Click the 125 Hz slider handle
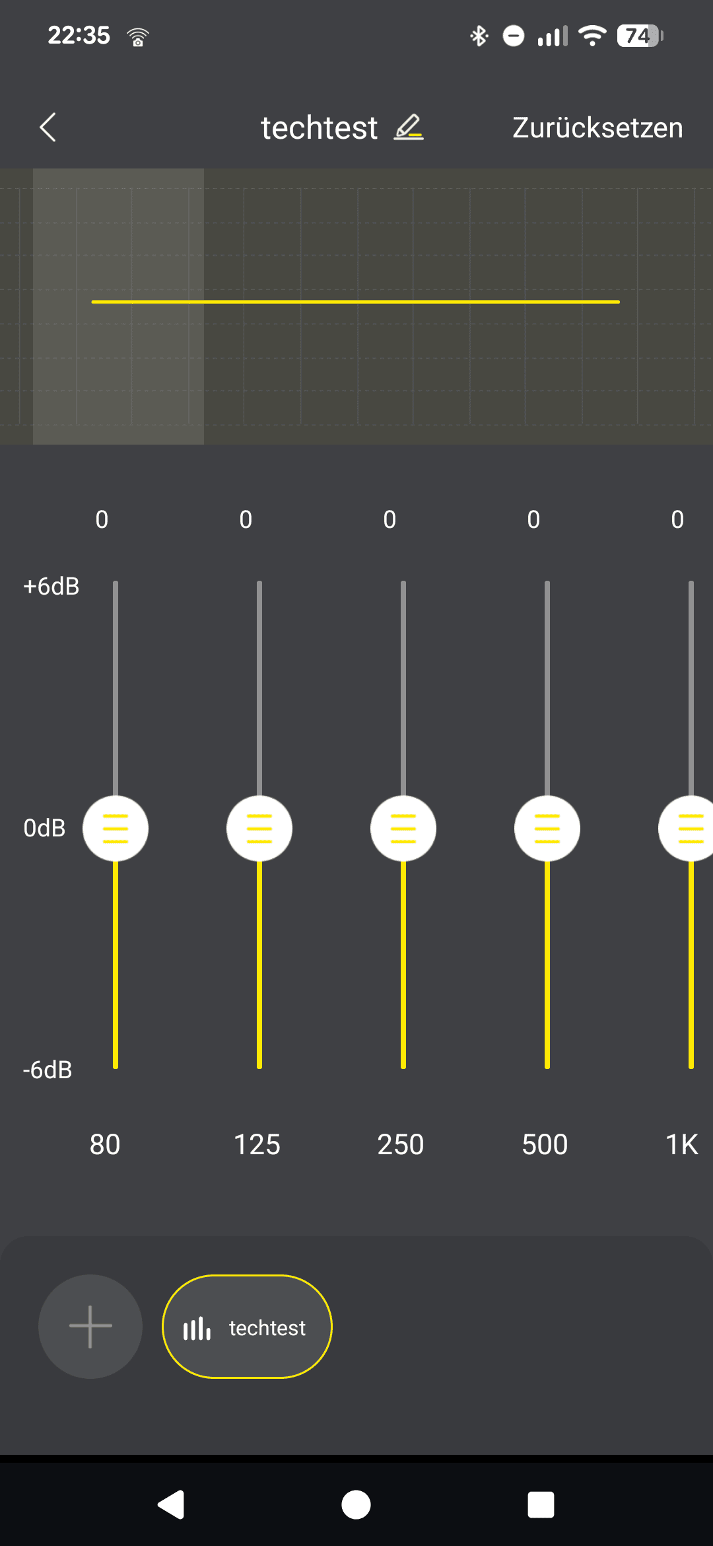713x1546 pixels. pos(259,828)
